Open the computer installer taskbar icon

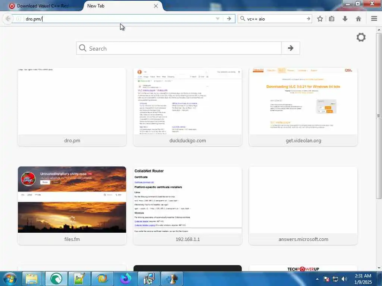(149, 279)
